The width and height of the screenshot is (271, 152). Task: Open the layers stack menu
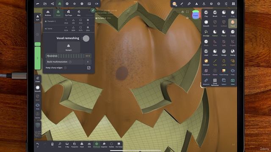[211, 4]
